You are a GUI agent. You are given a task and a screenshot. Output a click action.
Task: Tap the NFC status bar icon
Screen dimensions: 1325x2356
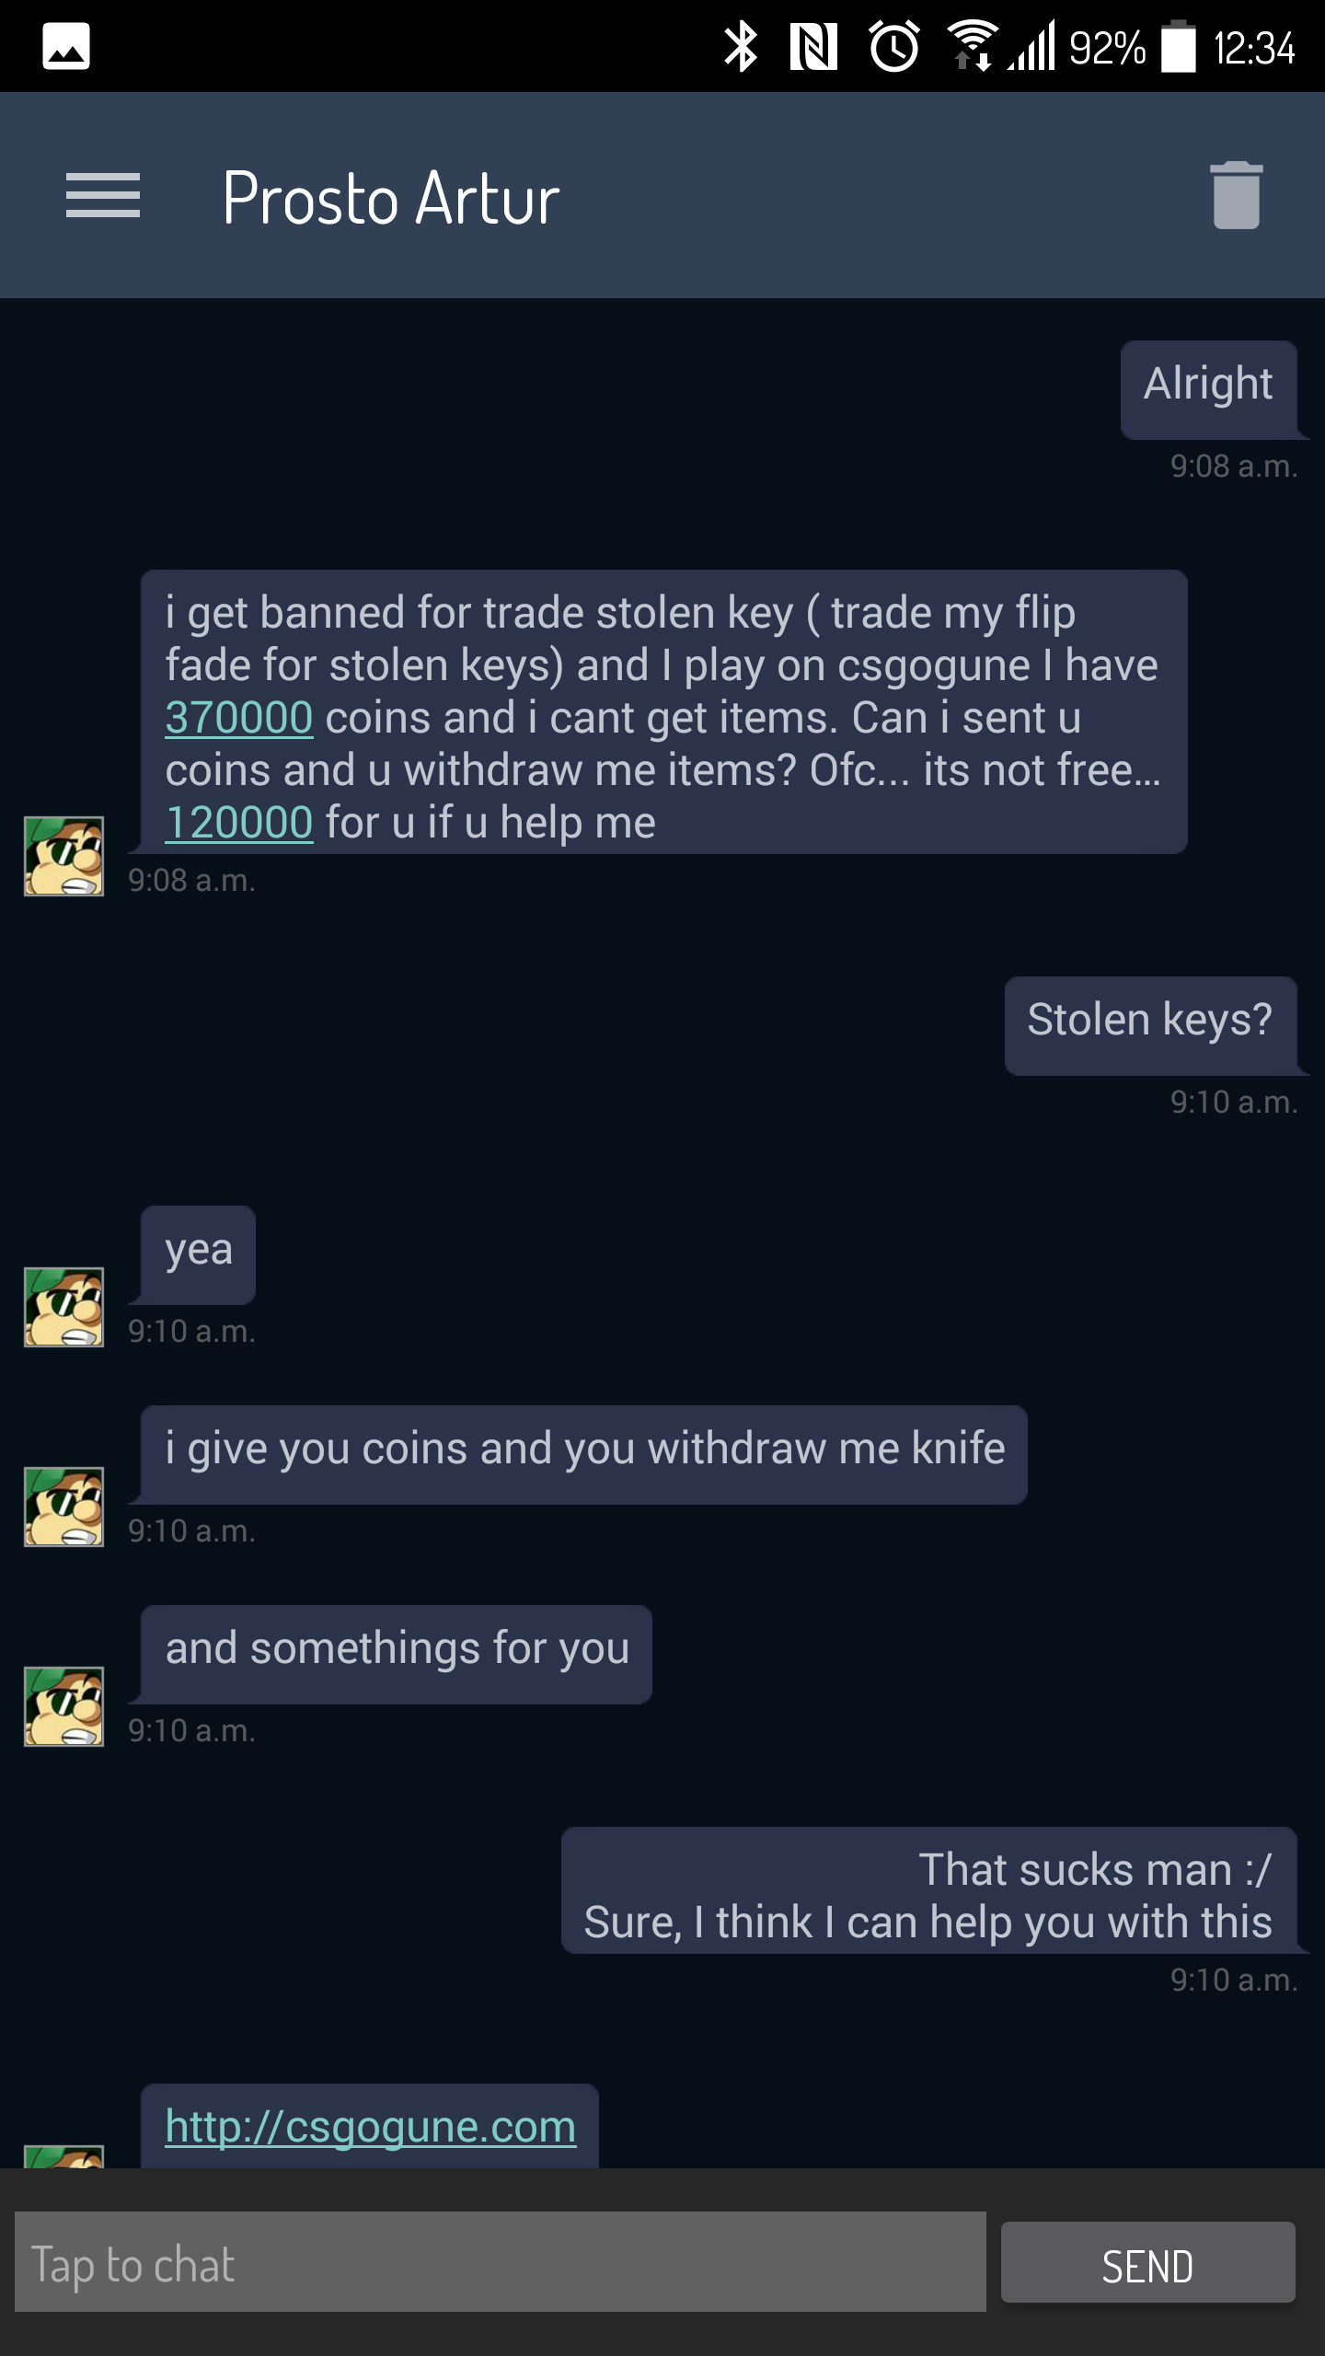pyautogui.click(x=813, y=47)
